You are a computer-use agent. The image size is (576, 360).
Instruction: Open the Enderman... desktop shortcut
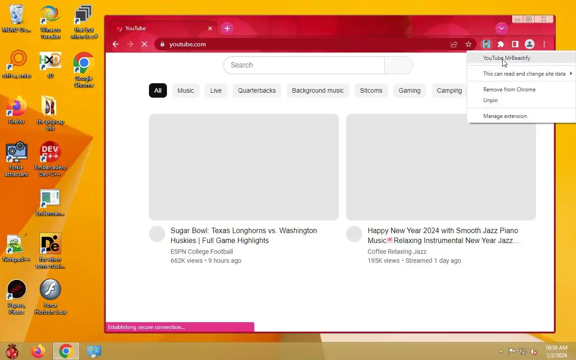[50, 198]
